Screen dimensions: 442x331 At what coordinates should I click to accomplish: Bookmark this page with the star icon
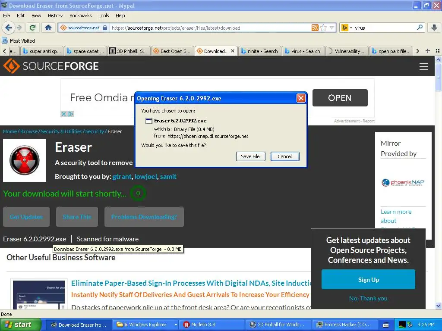pyautogui.click(x=323, y=28)
